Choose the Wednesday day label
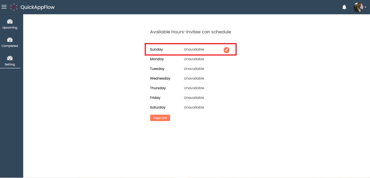This screenshot has width=370, height=178. tap(160, 79)
